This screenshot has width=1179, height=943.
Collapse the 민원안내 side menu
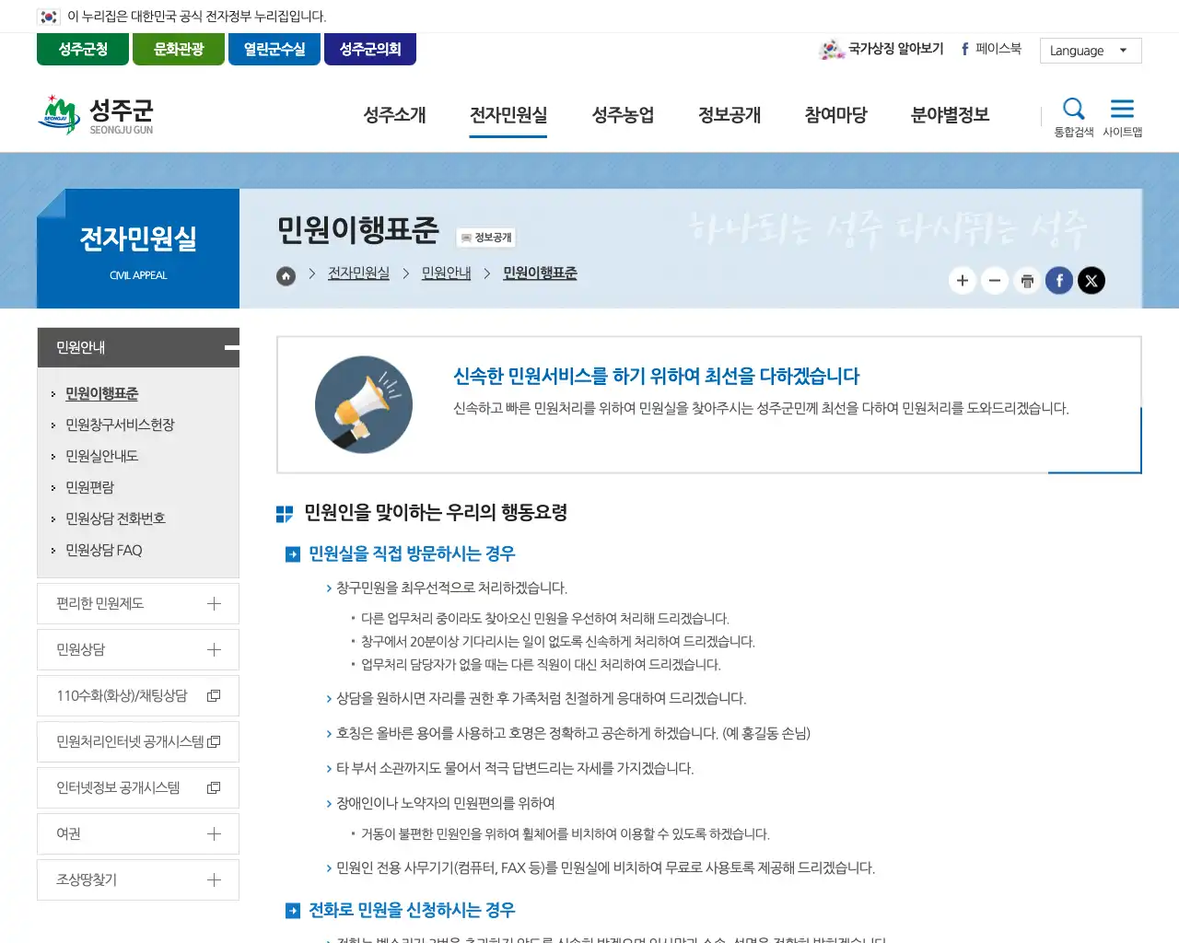pos(138,347)
